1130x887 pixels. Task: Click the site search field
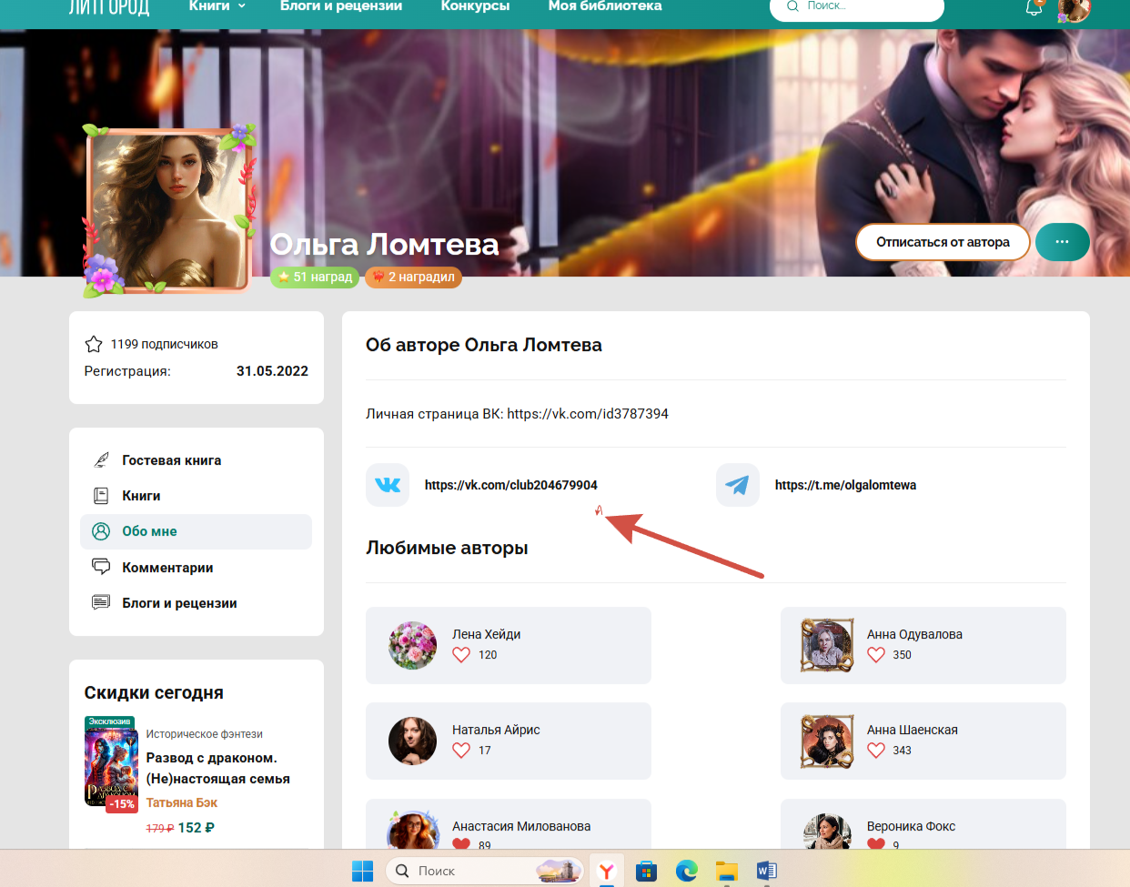[x=864, y=7]
